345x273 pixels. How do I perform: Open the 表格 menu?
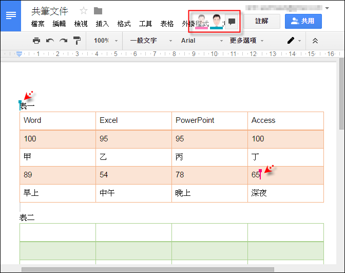pyautogui.click(x=167, y=24)
